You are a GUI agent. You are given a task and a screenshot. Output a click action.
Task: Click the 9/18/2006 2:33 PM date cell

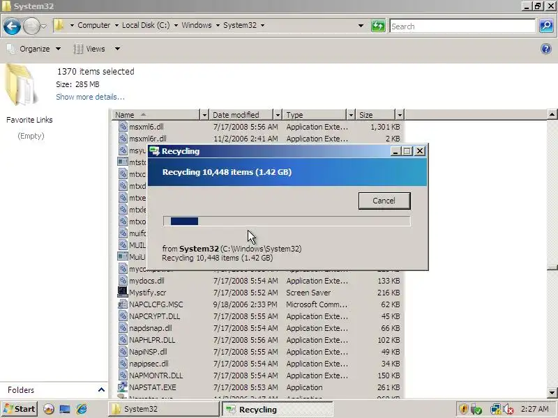point(246,304)
